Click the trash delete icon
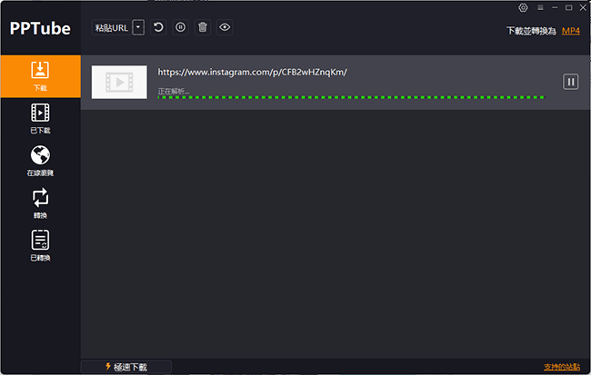 [x=203, y=27]
